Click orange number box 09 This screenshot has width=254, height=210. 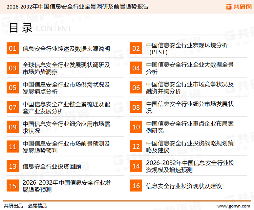point(13,127)
